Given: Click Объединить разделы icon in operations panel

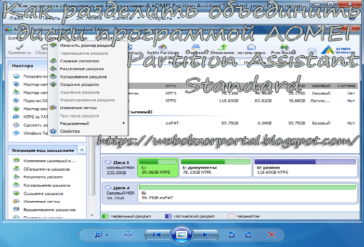Looking at the screenshot, I should (x=16, y=169).
